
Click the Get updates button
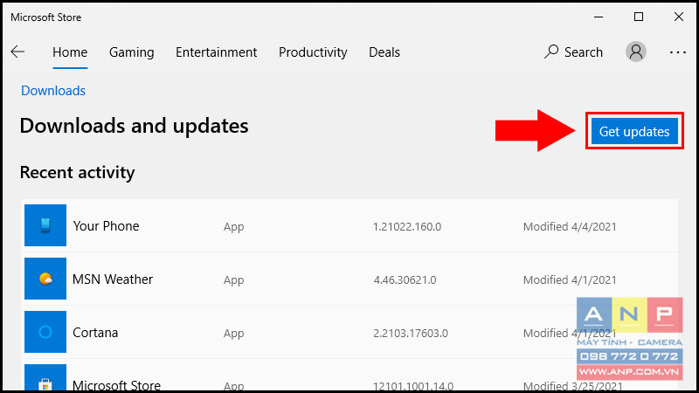(634, 131)
